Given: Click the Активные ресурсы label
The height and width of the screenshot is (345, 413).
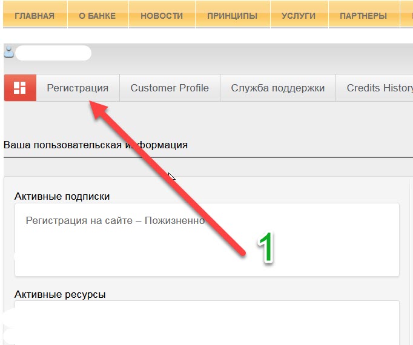Looking at the screenshot, I should coord(59,294).
